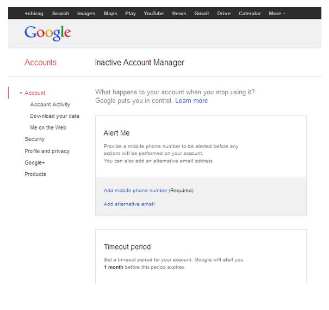Open Google+ settings in sidebar

point(35,163)
